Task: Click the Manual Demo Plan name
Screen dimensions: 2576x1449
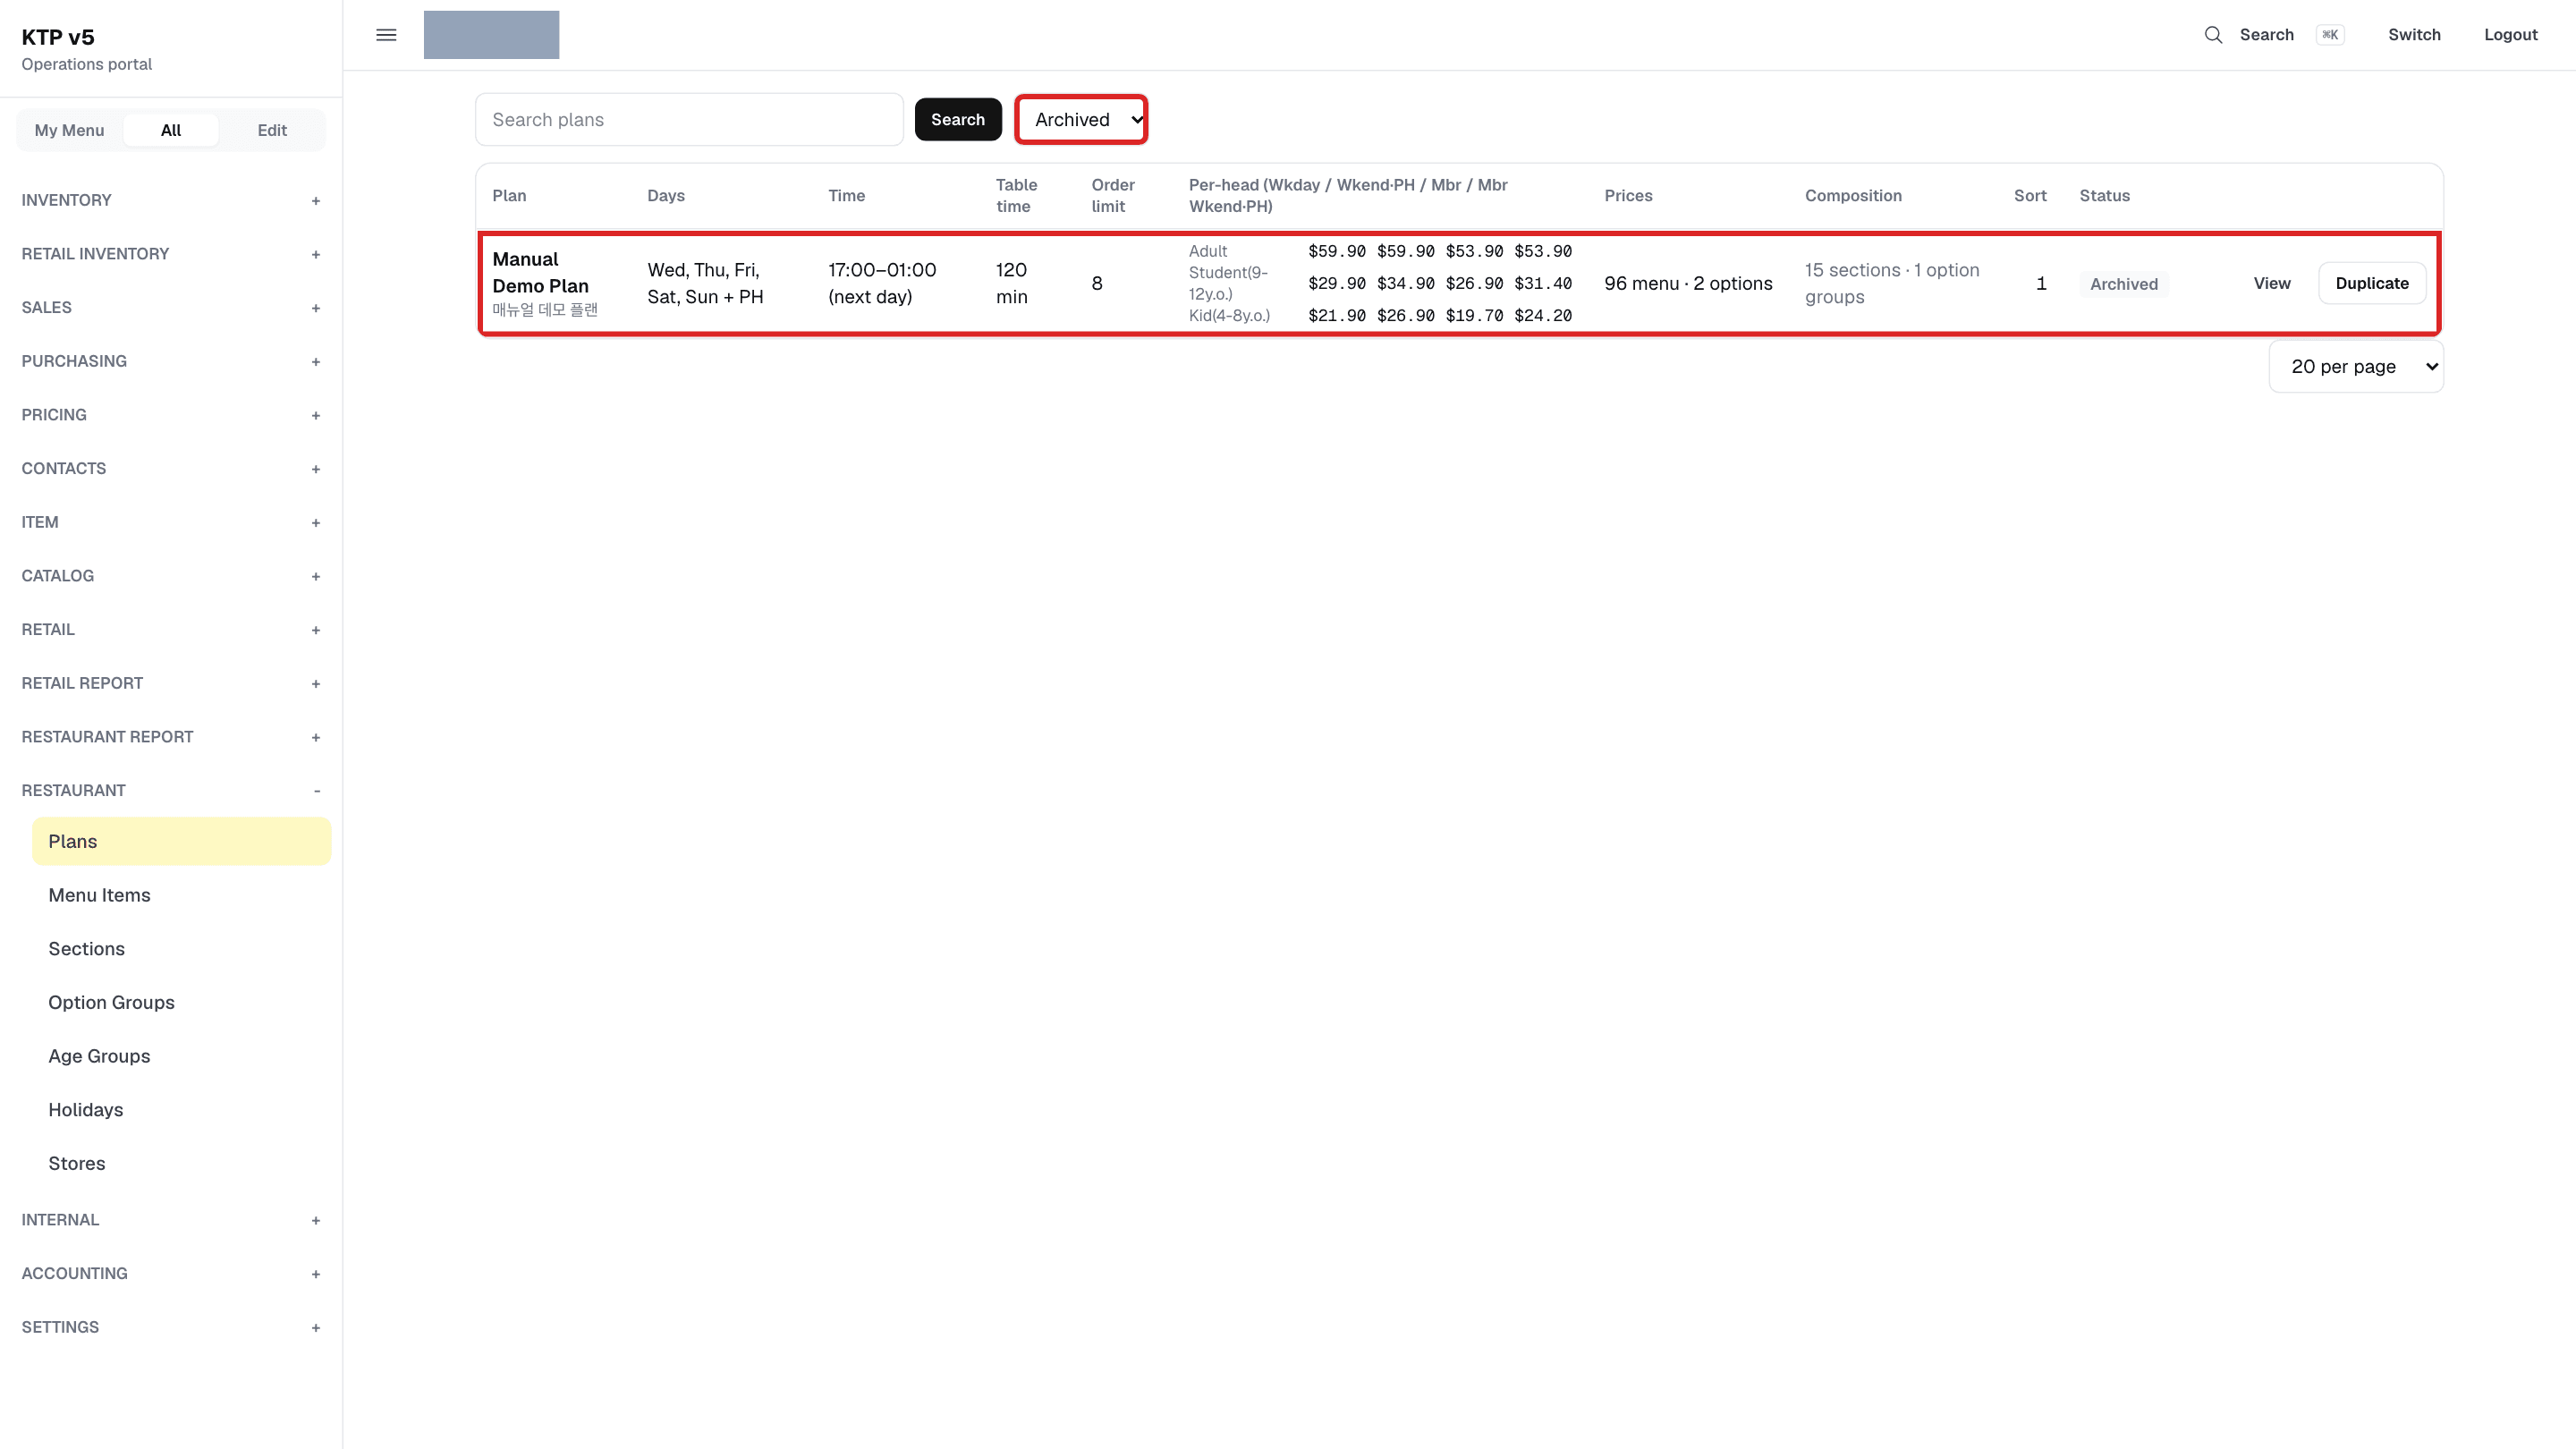Action: 540,273
